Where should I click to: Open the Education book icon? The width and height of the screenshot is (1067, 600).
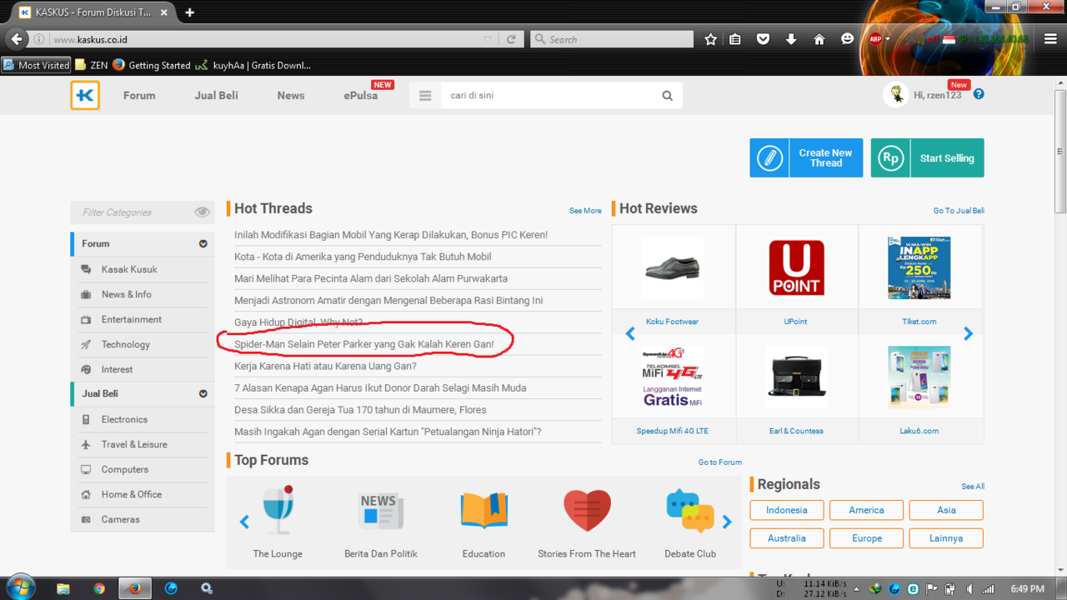483,510
